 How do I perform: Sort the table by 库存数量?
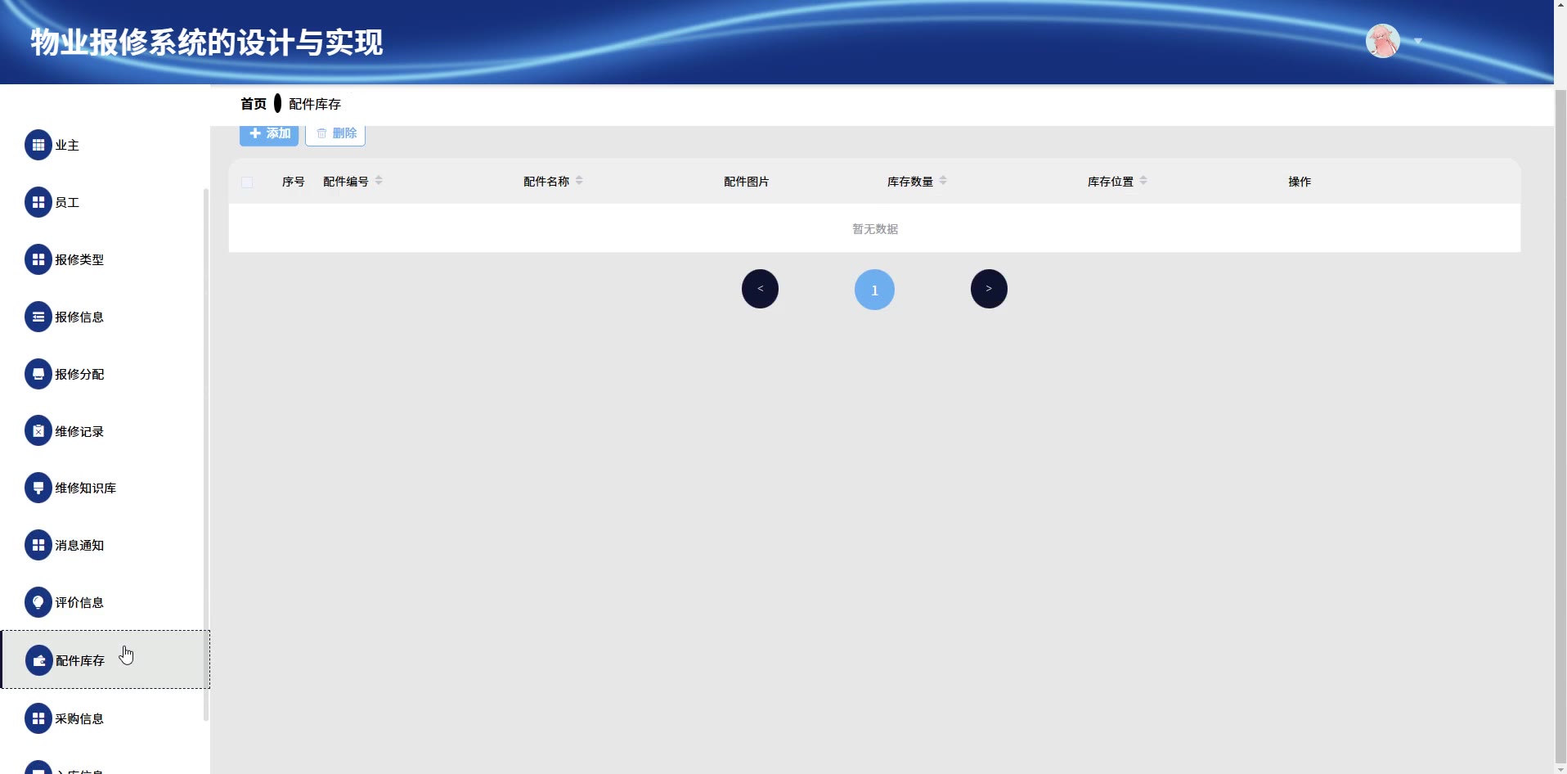point(943,181)
